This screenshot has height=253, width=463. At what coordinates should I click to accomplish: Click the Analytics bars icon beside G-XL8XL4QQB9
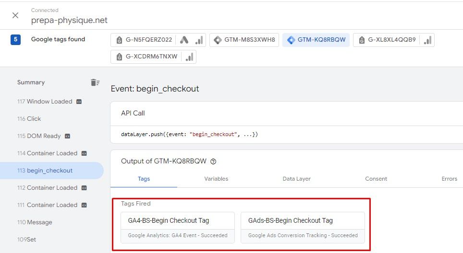click(x=427, y=40)
